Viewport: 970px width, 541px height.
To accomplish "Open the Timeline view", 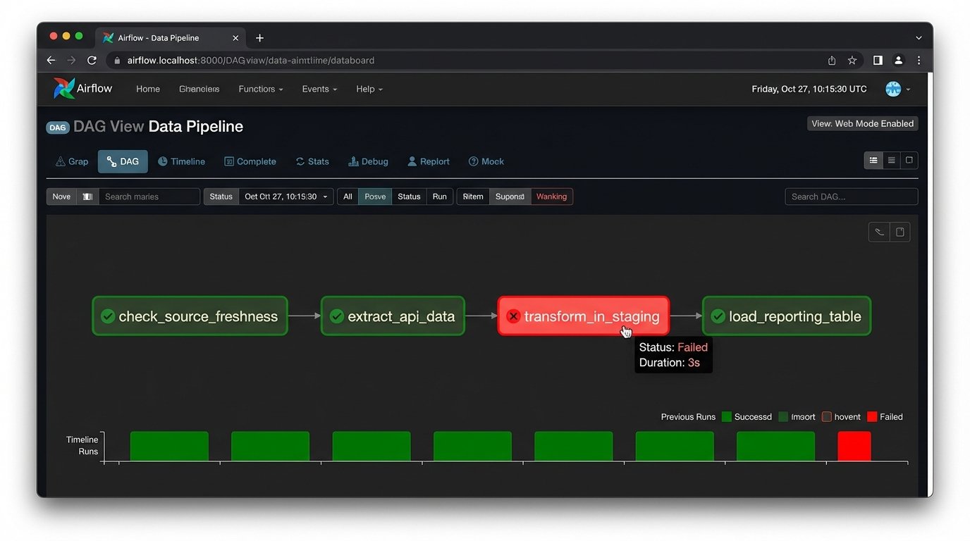I will coord(181,161).
